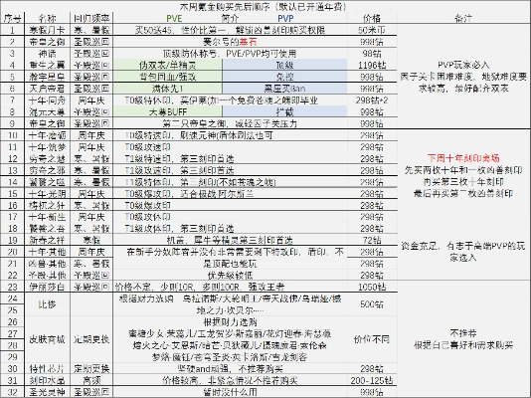Select the row 2 '帝皇之御' name cell
The height and width of the screenshot is (398, 531).
[47, 42]
